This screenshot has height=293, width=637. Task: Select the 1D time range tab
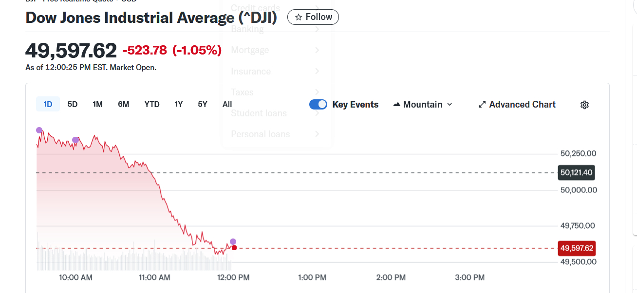[48, 104]
